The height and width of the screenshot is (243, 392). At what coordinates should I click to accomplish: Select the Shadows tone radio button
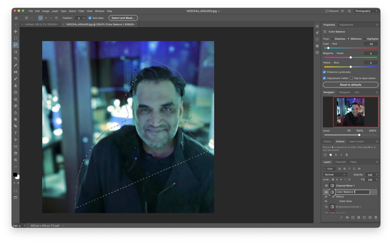[x=333, y=39]
